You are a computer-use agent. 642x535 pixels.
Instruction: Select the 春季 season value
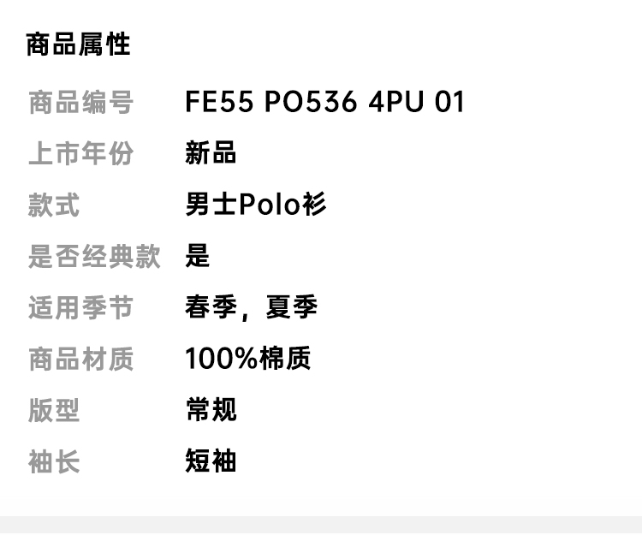(x=211, y=307)
